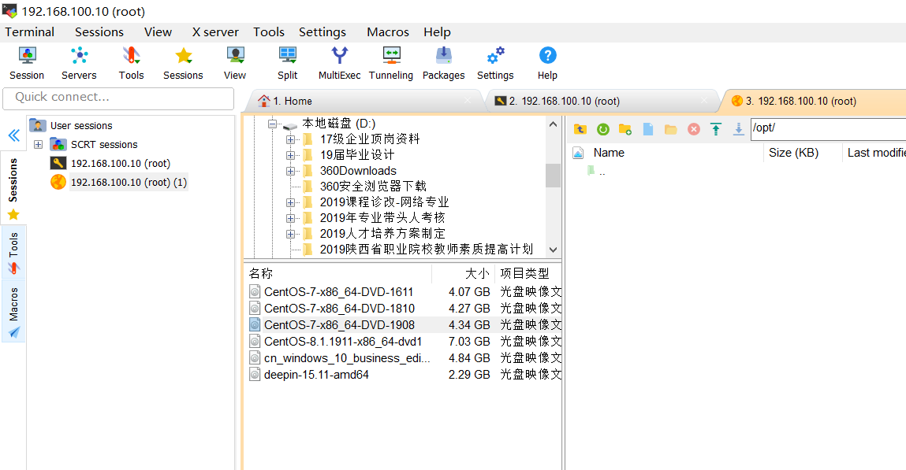Open the Help menu in the menu bar

pyautogui.click(x=437, y=32)
